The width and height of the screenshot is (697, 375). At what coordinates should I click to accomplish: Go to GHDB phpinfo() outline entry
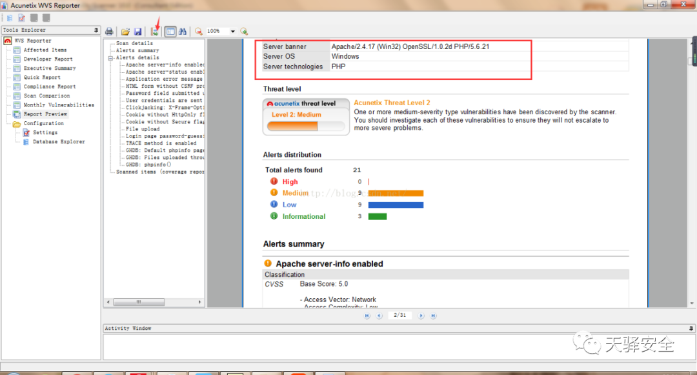(x=148, y=165)
